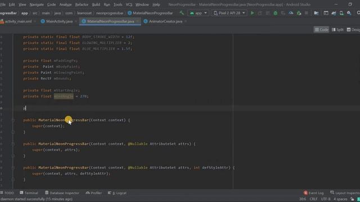The width and height of the screenshot is (360, 202).
Task: Open the Terminal tool window
Action: pyautogui.click(x=29, y=193)
